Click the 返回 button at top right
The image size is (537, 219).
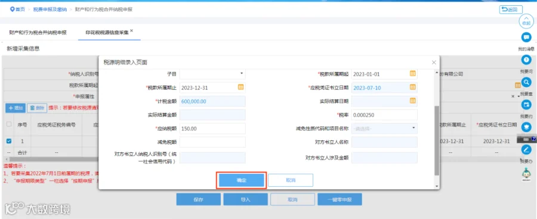pos(511,10)
